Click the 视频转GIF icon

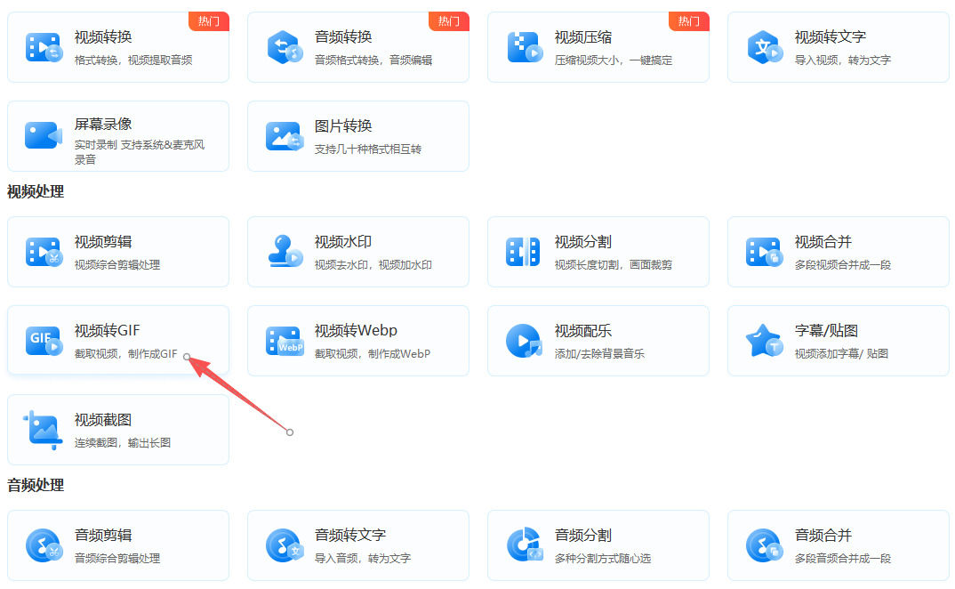point(44,341)
